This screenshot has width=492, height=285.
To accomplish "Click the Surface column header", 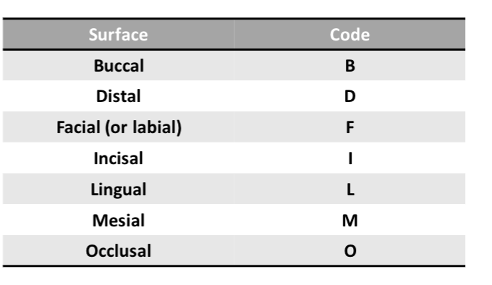I will tap(118, 34).
